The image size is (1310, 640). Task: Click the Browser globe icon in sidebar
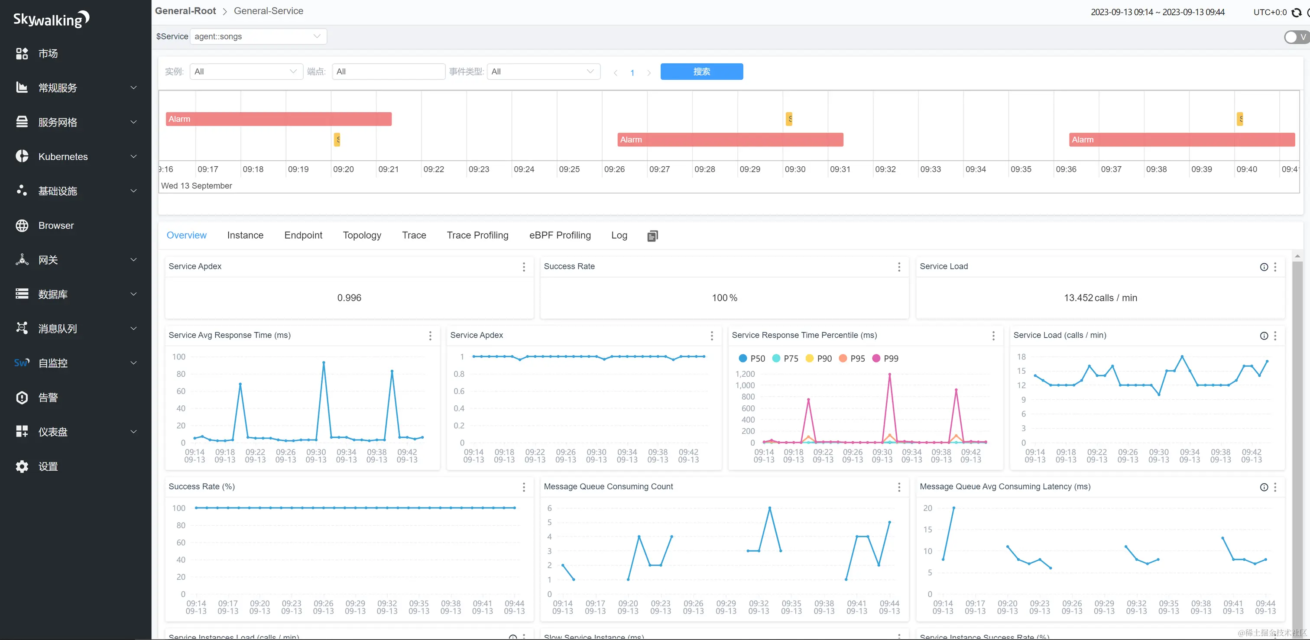tap(22, 225)
